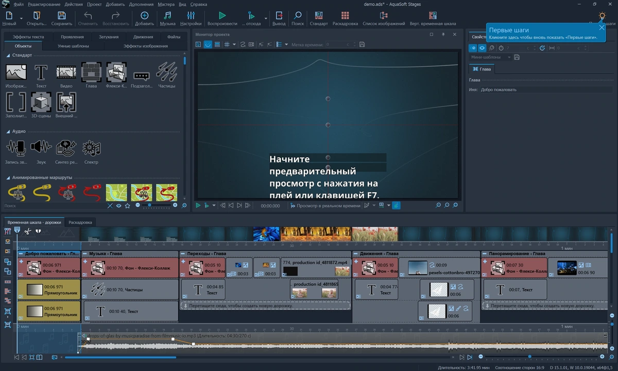
Task: Click the Сохранить toolbar button
Action: click(62, 18)
